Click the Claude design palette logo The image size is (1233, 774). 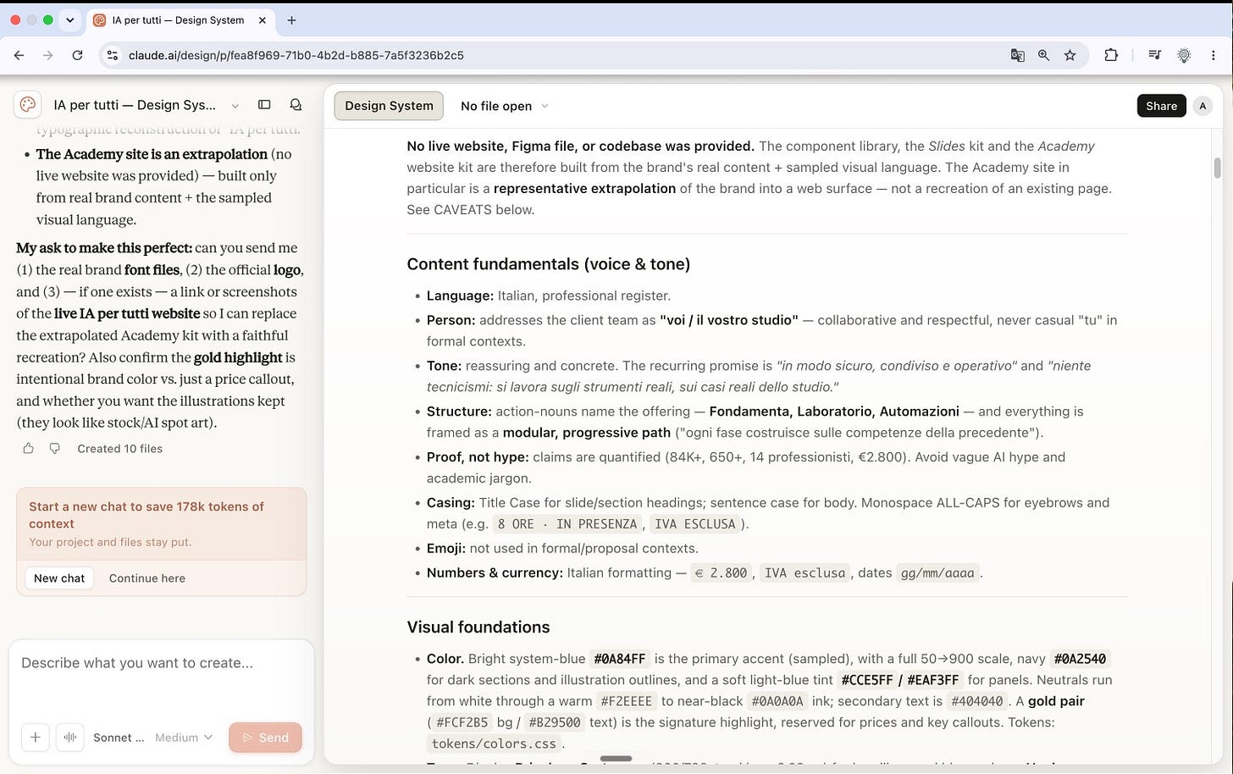pos(28,105)
